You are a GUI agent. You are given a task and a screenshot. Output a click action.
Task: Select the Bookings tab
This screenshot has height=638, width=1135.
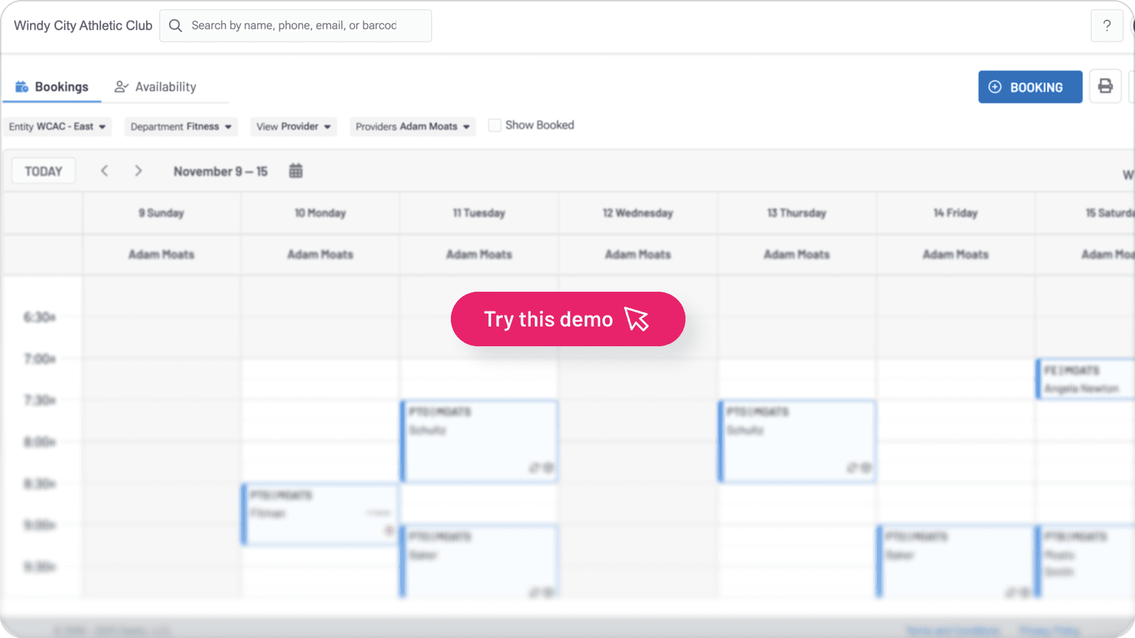click(61, 87)
